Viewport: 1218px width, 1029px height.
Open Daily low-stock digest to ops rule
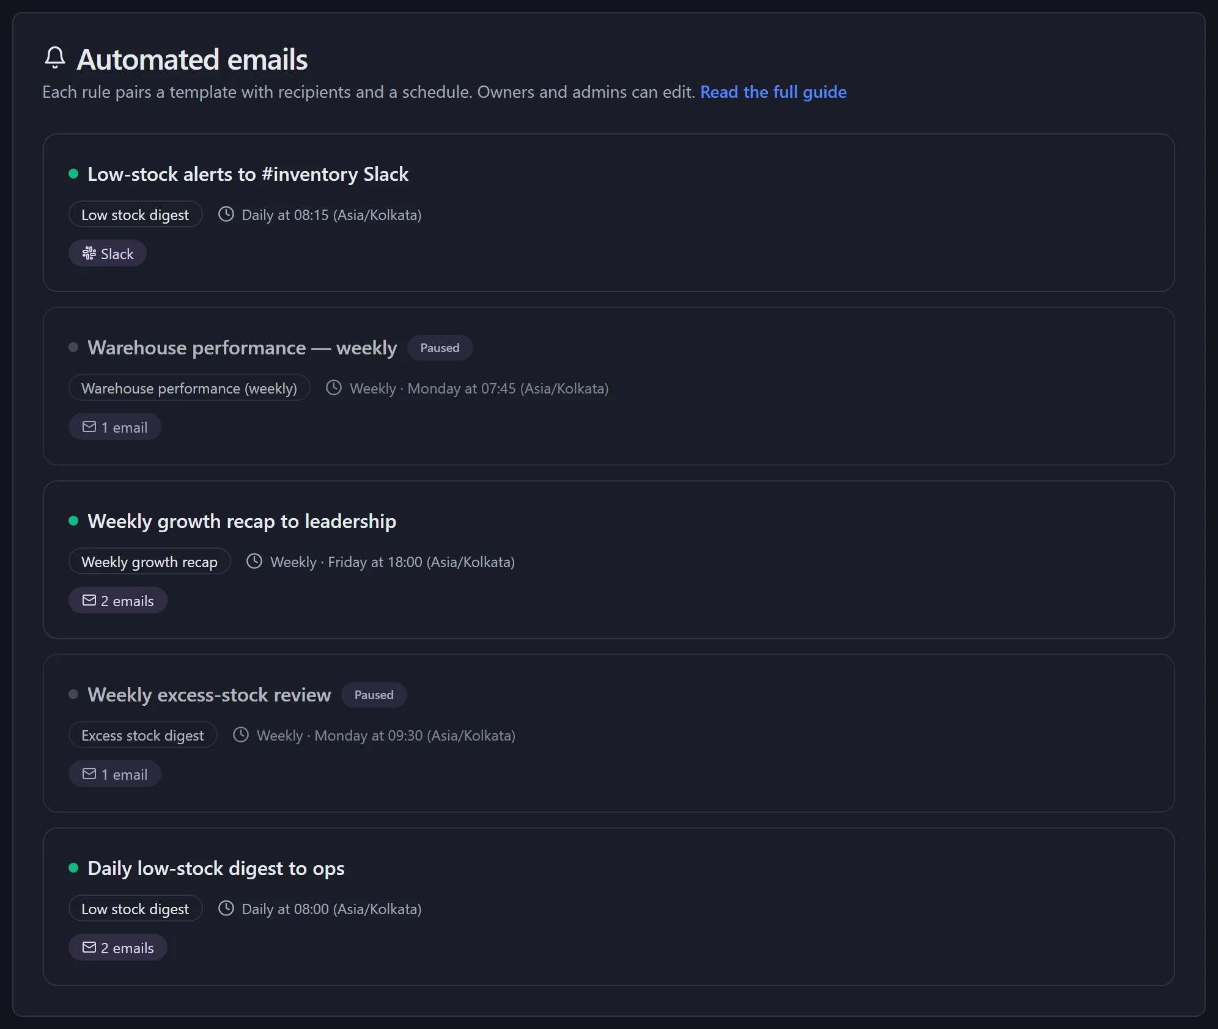[x=216, y=868]
